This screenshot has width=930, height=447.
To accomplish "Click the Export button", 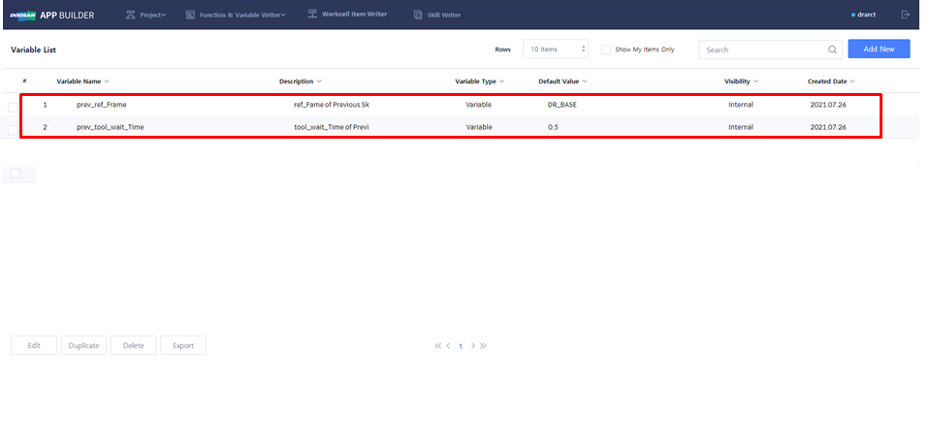I will pyautogui.click(x=183, y=345).
